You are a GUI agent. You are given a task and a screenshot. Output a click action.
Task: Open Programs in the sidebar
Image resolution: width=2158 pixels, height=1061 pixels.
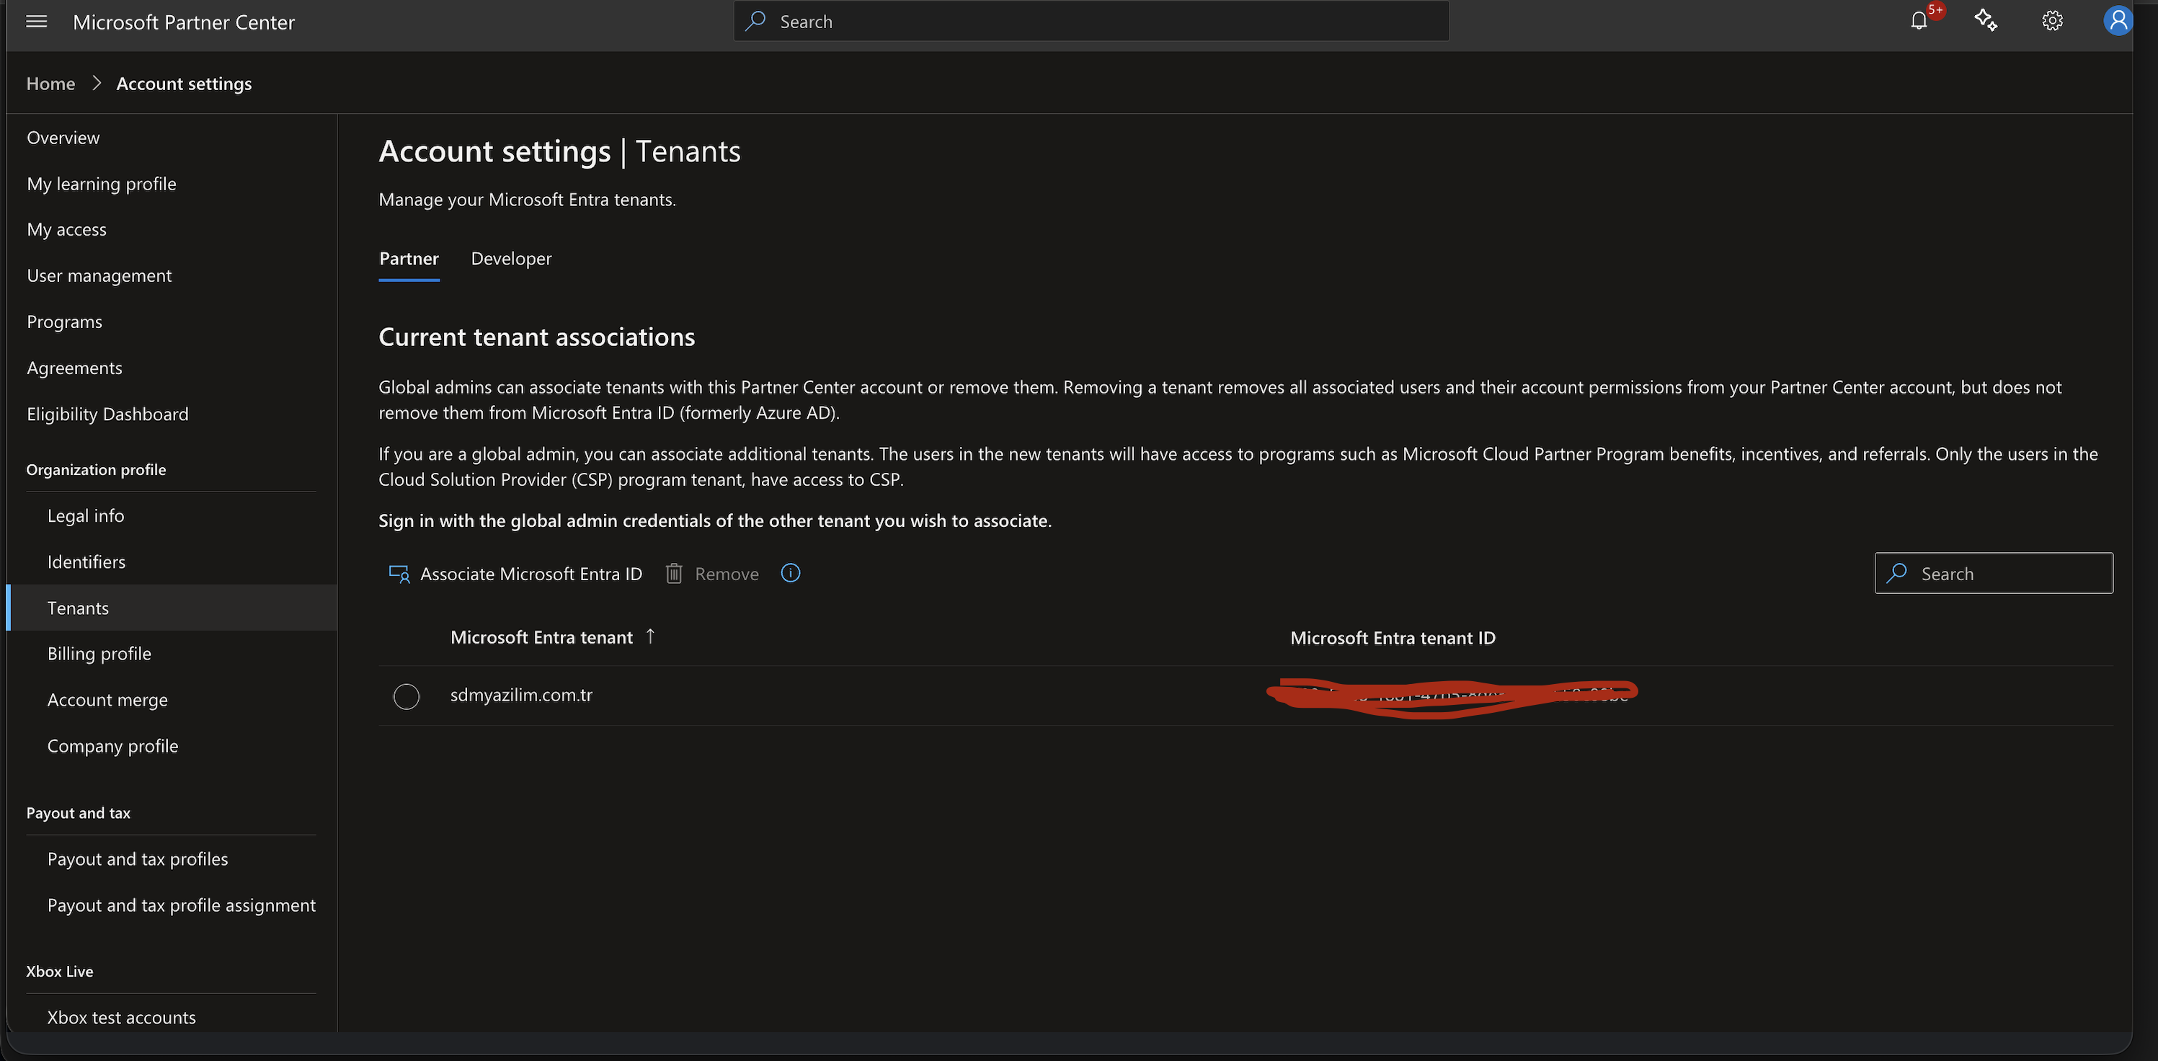(64, 321)
